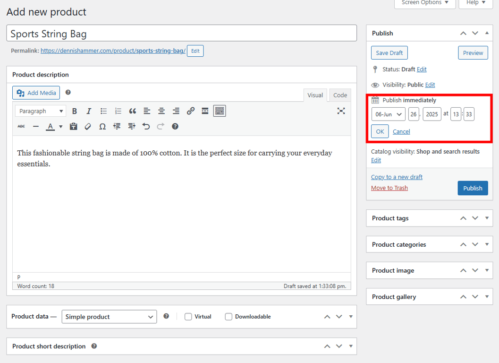The image size is (499, 363).
Task: Insert a special character
Action: pyautogui.click(x=101, y=126)
